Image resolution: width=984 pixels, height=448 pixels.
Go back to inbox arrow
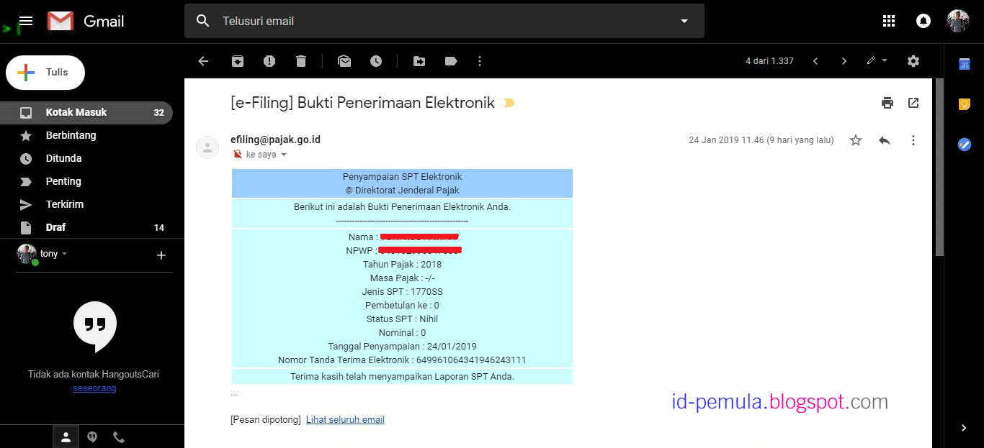click(203, 61)
